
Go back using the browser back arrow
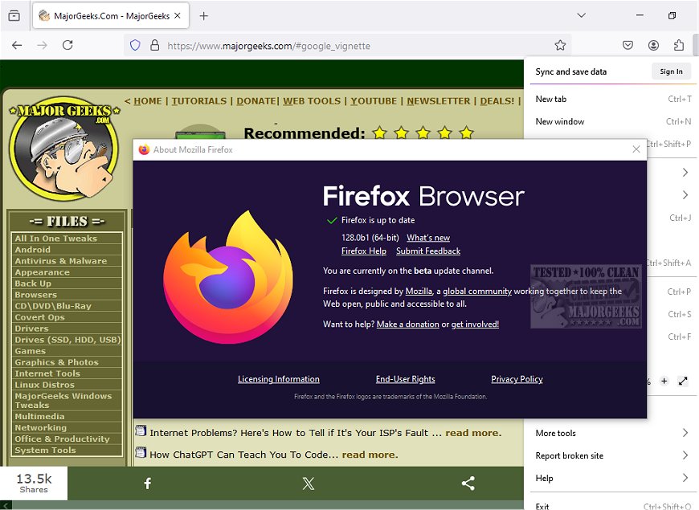[x=17, y=45]
